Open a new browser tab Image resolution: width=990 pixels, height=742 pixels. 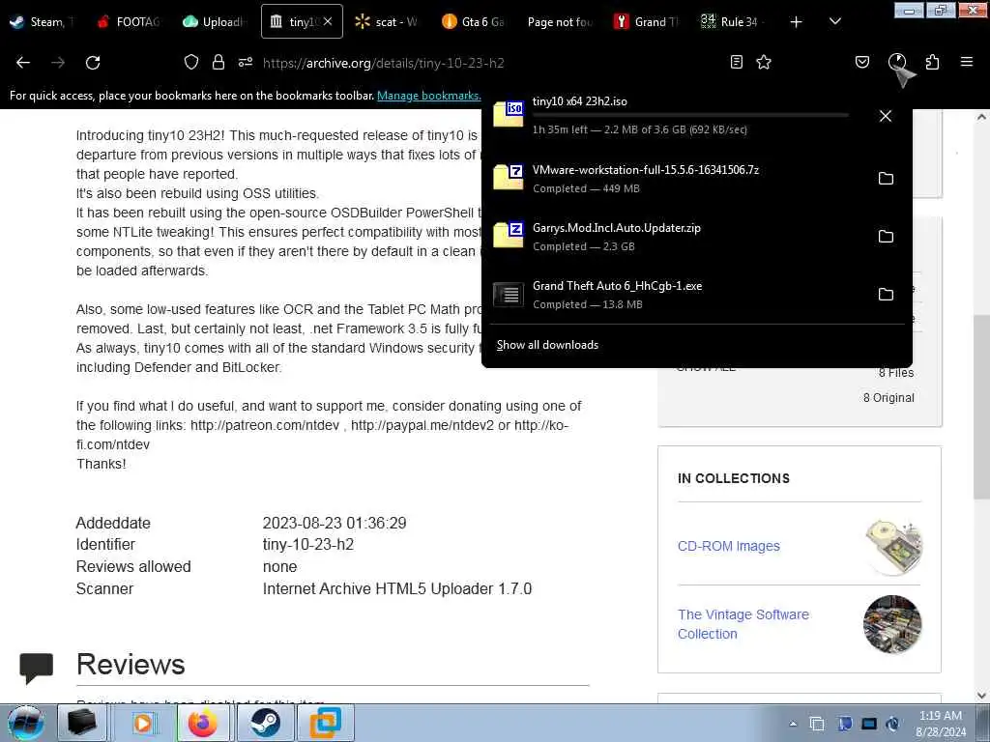click(797, 22)
